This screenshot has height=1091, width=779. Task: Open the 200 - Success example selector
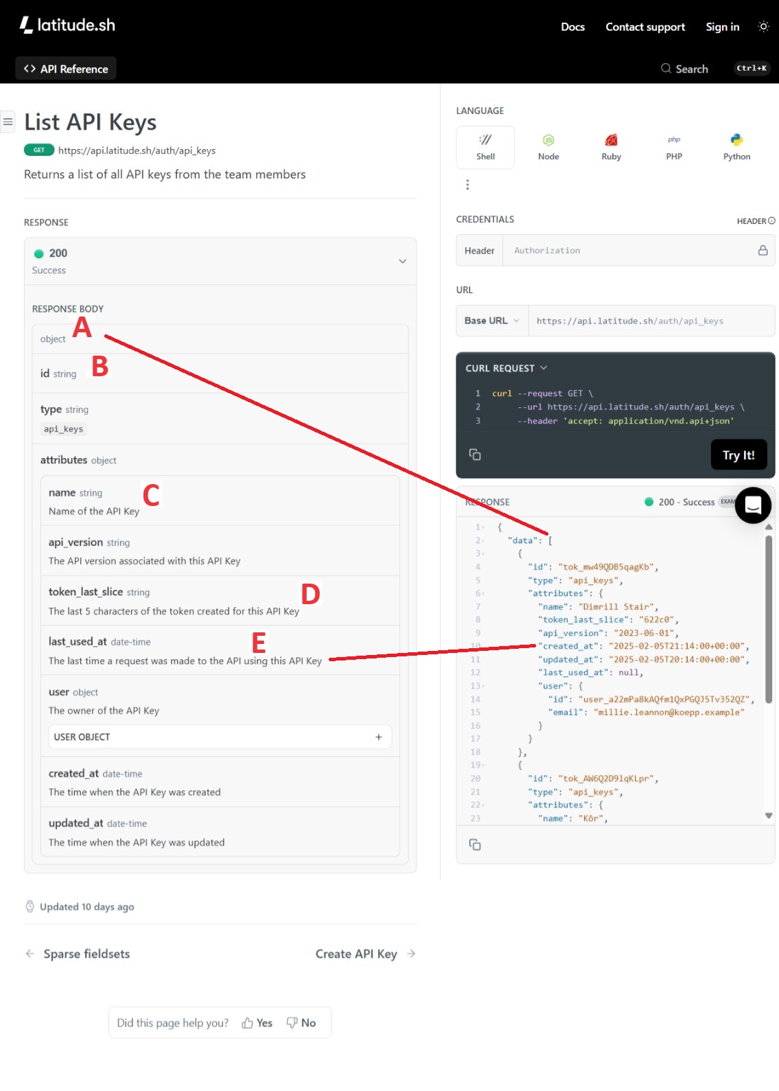coord(688,502)
